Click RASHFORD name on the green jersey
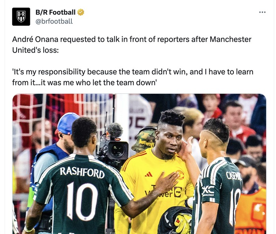This screenshot has height=234, width=276. click(82, 173)
